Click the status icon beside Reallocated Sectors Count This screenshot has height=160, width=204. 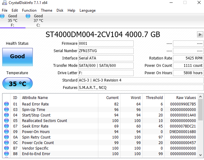coord(6,121)
